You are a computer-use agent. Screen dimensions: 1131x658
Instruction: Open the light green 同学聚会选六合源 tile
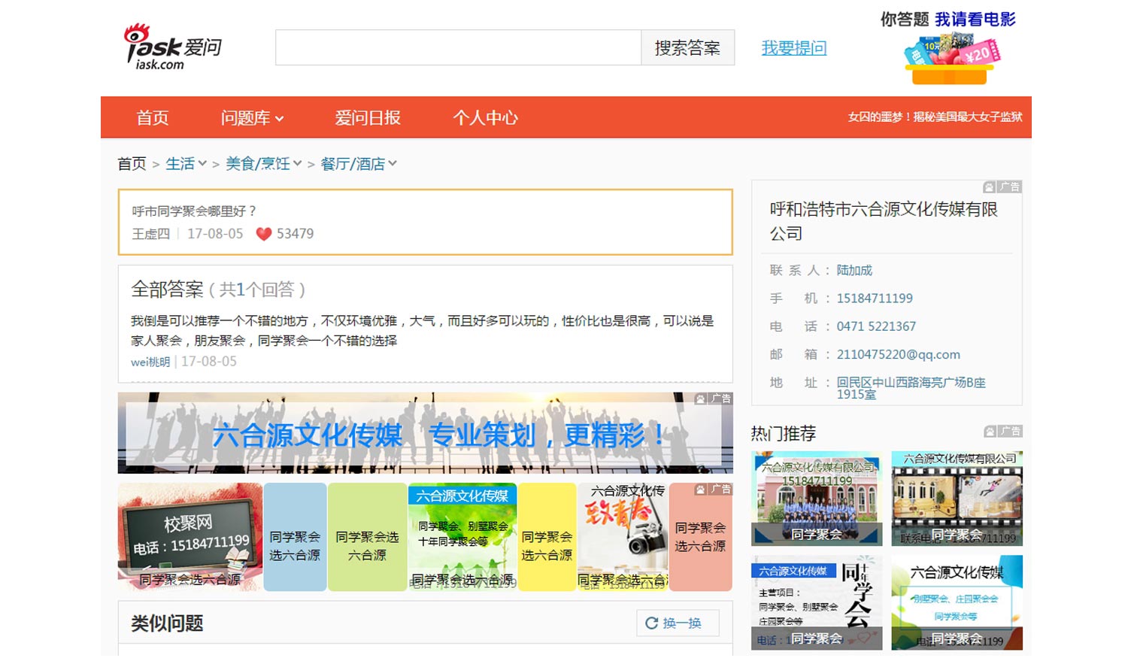point(367,537)
